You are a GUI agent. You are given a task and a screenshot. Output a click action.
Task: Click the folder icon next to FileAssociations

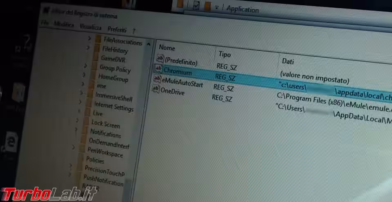point(98,39)
